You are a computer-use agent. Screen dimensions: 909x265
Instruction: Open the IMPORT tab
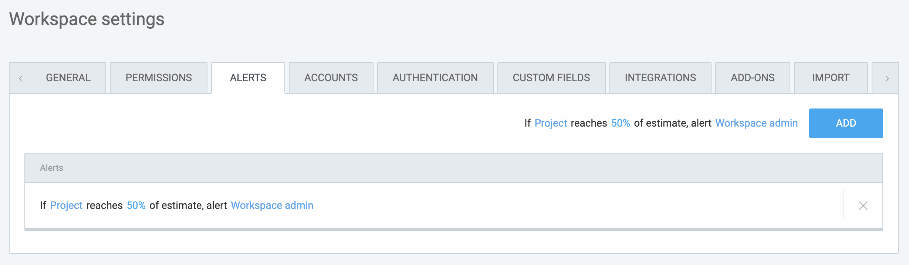pyautogui.click(x=830, y=78)
